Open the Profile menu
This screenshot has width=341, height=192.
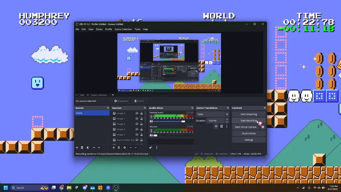[108, 29]
